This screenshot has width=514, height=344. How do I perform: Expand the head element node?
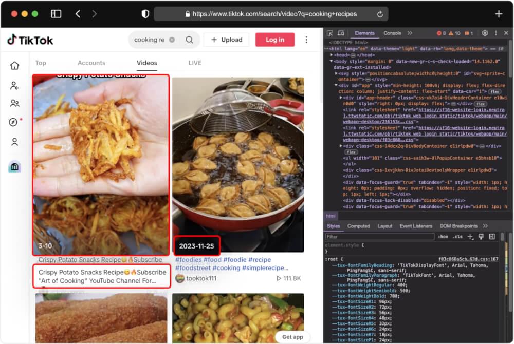pos(332,55)
